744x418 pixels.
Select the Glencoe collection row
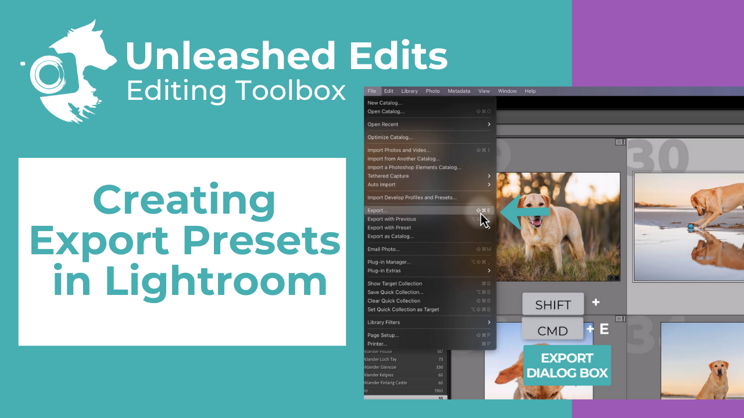(405, 367)
